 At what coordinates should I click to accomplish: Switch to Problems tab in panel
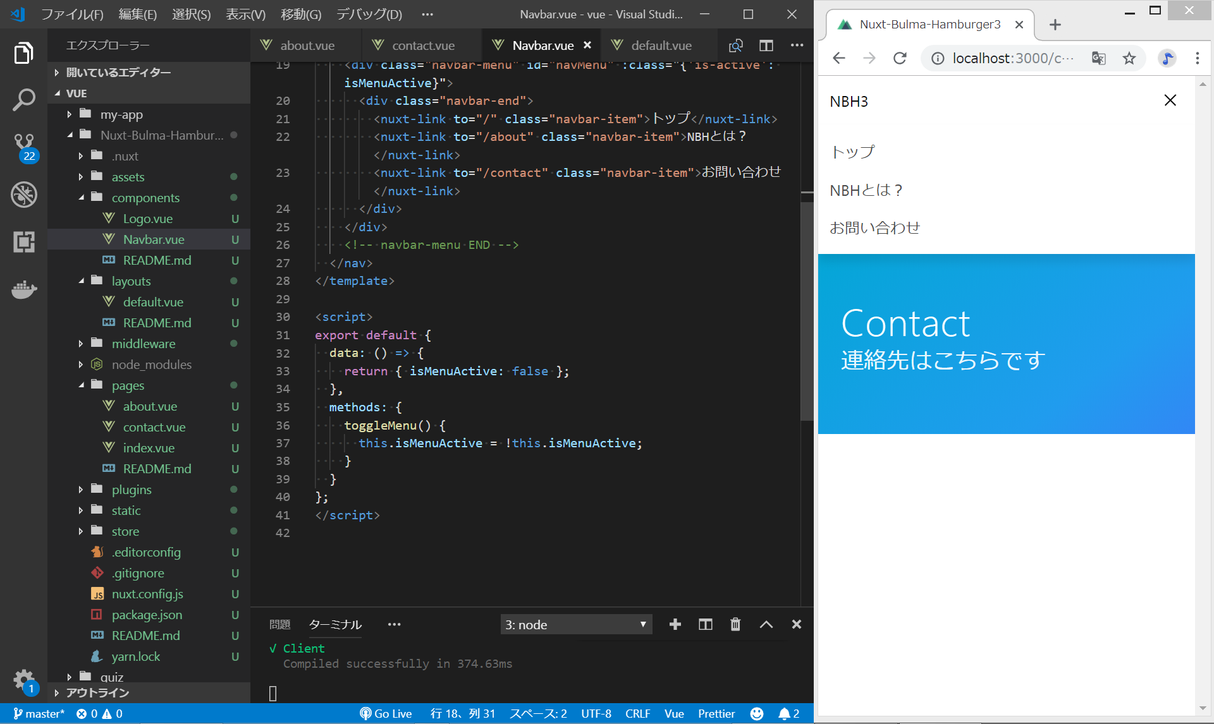pos(279,624)
